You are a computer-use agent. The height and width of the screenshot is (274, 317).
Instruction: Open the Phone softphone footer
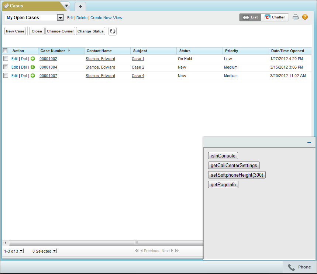point(300,267)
